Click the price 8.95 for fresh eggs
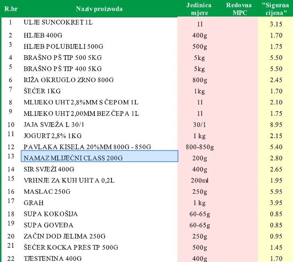Image resolution: width=293 pixels, height=262 pixels. point(275,125)
